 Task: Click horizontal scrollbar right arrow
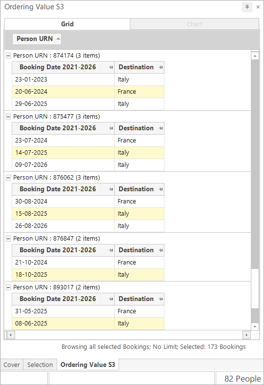246,335
